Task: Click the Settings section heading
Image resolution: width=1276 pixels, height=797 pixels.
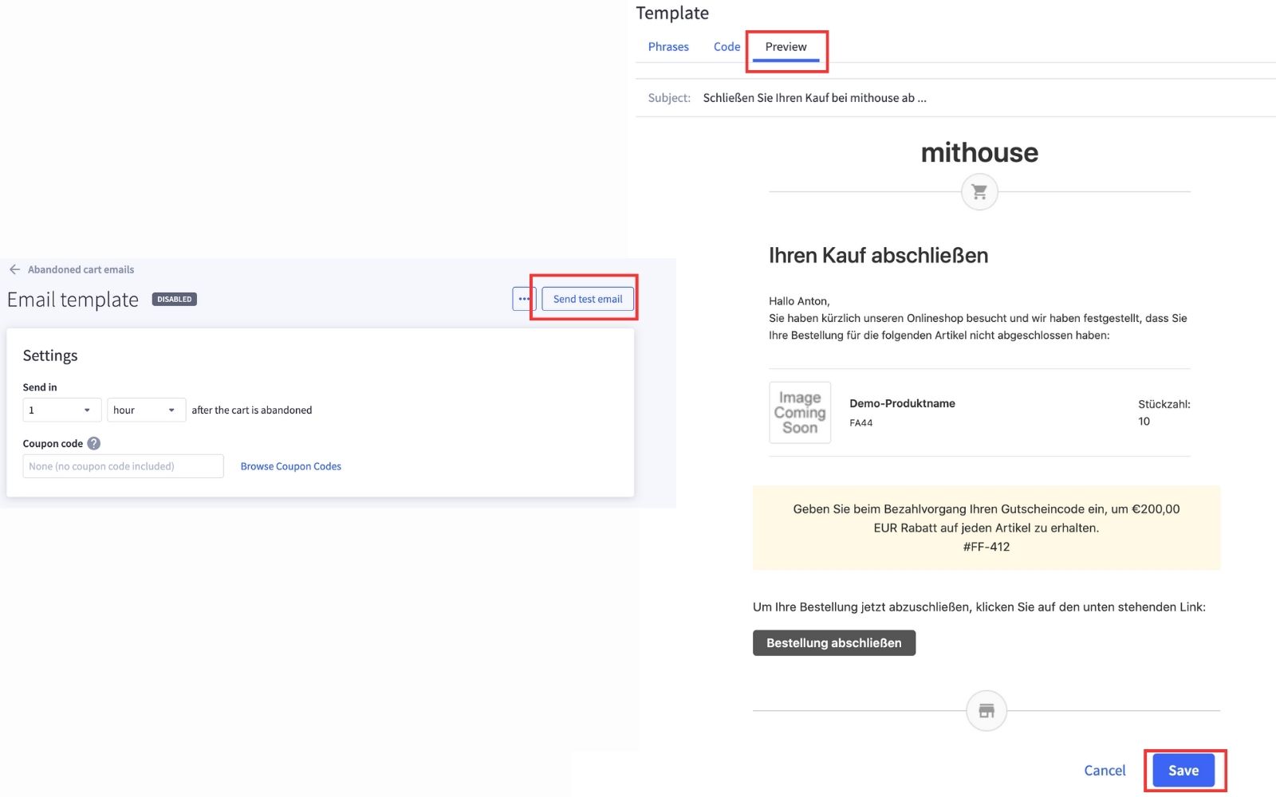Action: coord(50,355)
